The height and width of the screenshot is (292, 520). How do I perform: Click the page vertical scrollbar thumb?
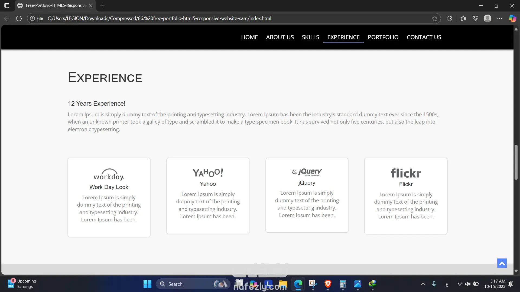pos(516,162)
